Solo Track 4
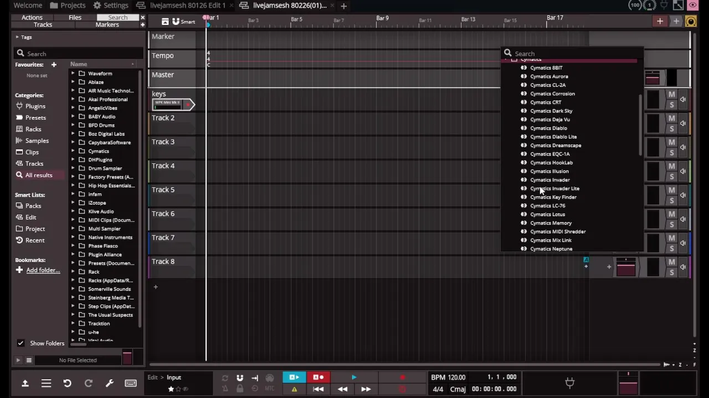709x398 pixels. 671,176
